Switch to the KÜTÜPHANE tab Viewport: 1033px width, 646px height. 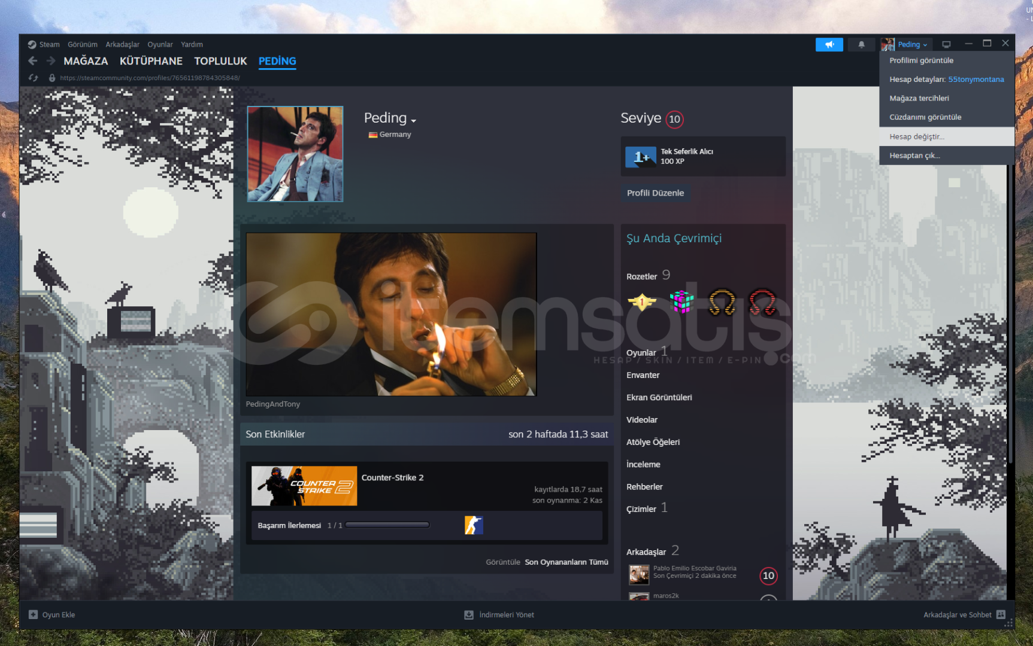(x=151, y=61)
